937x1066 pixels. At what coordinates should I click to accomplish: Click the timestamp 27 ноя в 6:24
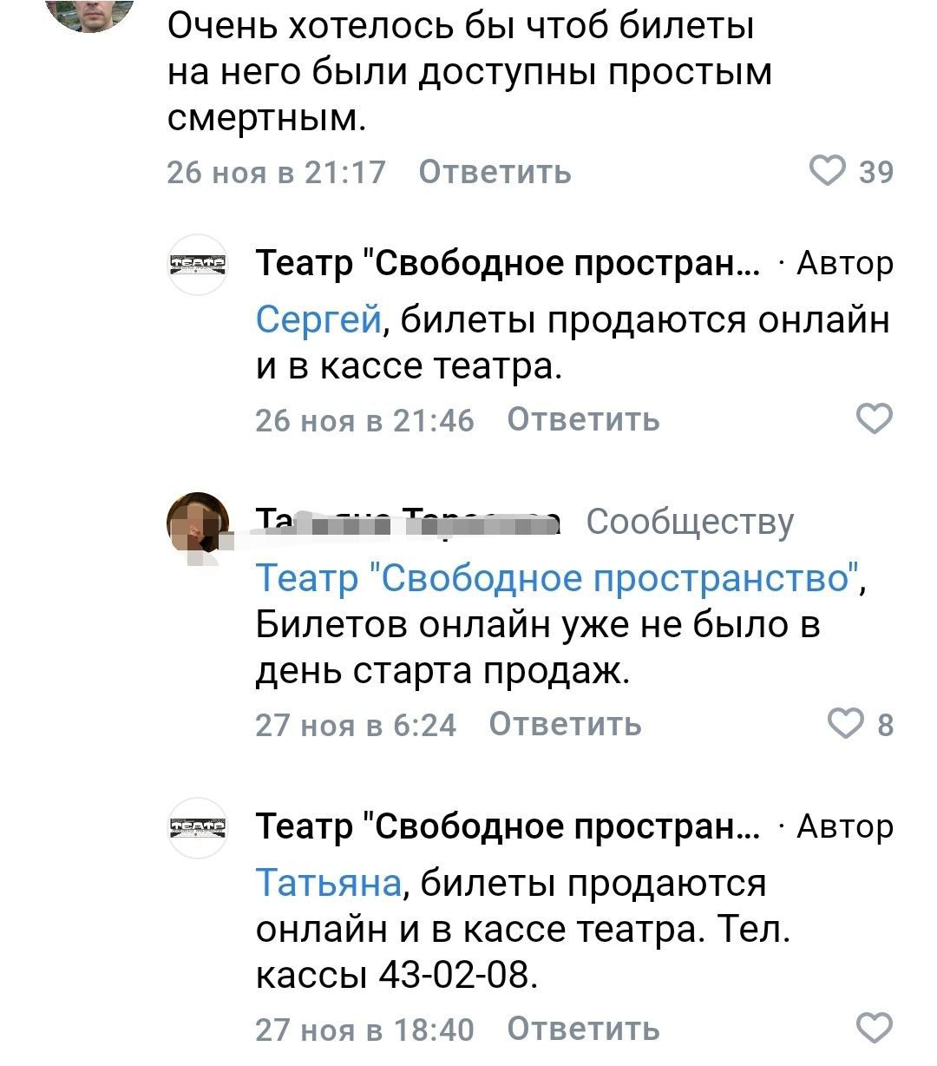pos(355,724)
